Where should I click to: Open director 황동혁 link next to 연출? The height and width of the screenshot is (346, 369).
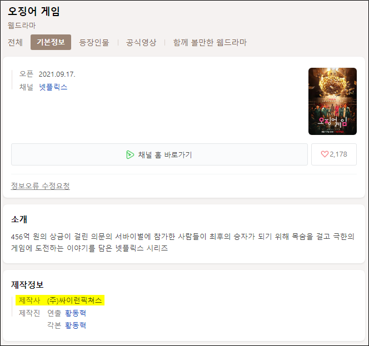click(x=76, y=313)
